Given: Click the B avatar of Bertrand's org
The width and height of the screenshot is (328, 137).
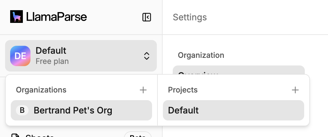Looking at the screenshot, I should [x=22, y=110].
